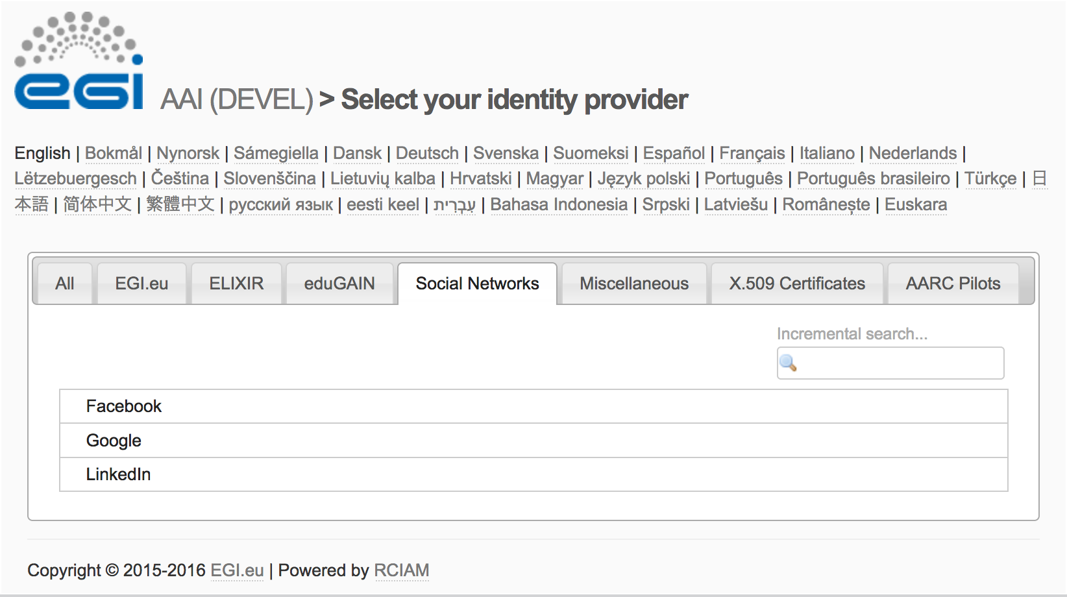Screen dimensions: 1067x597
Task: Switch language to 简体中文
Action: point(97,204)
